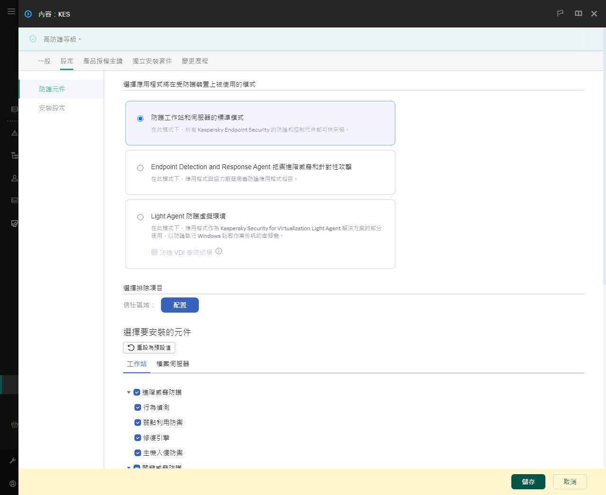Collapse the 進階威脅防護 component group
The height and width of the screenshot is (495, 606).
(128, 392)
